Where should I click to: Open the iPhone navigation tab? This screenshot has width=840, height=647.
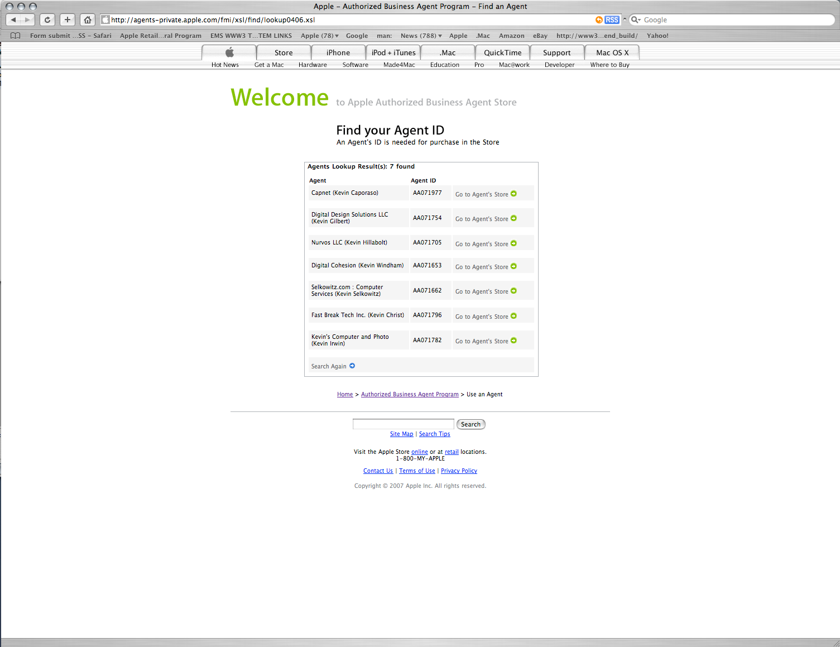pos(338,52)
